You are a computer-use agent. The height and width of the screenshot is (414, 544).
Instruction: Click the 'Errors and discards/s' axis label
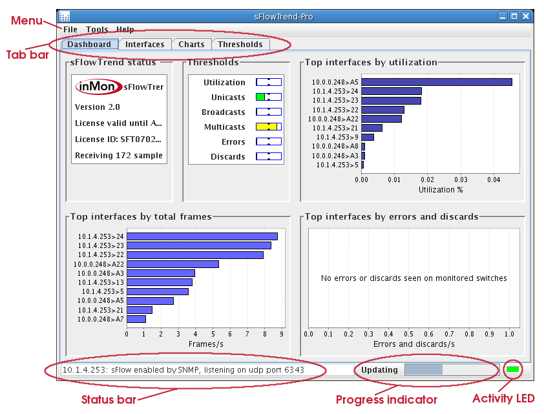click(414, 344)
